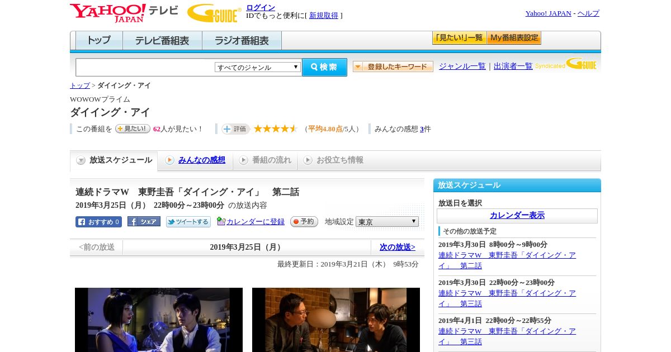Click the right drama scene thumbnail with bar
671x352 pixels.
336,320
